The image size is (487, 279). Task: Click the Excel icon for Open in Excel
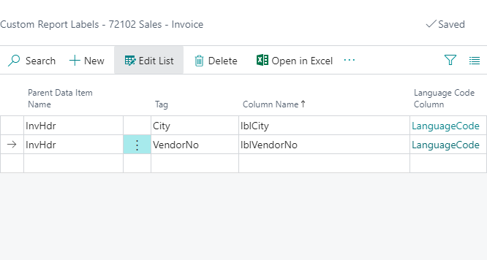point(263,60)
